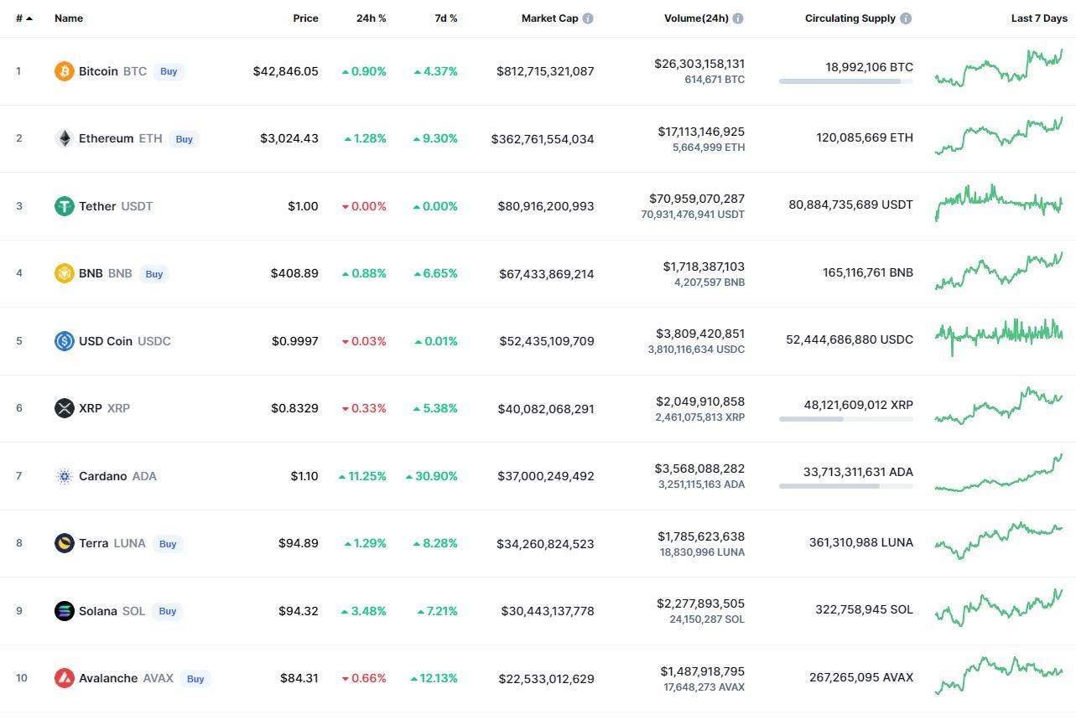Screen dimensions: 1076x720
Task: Click the Tether coin logo
Action: tap(65, 206)
